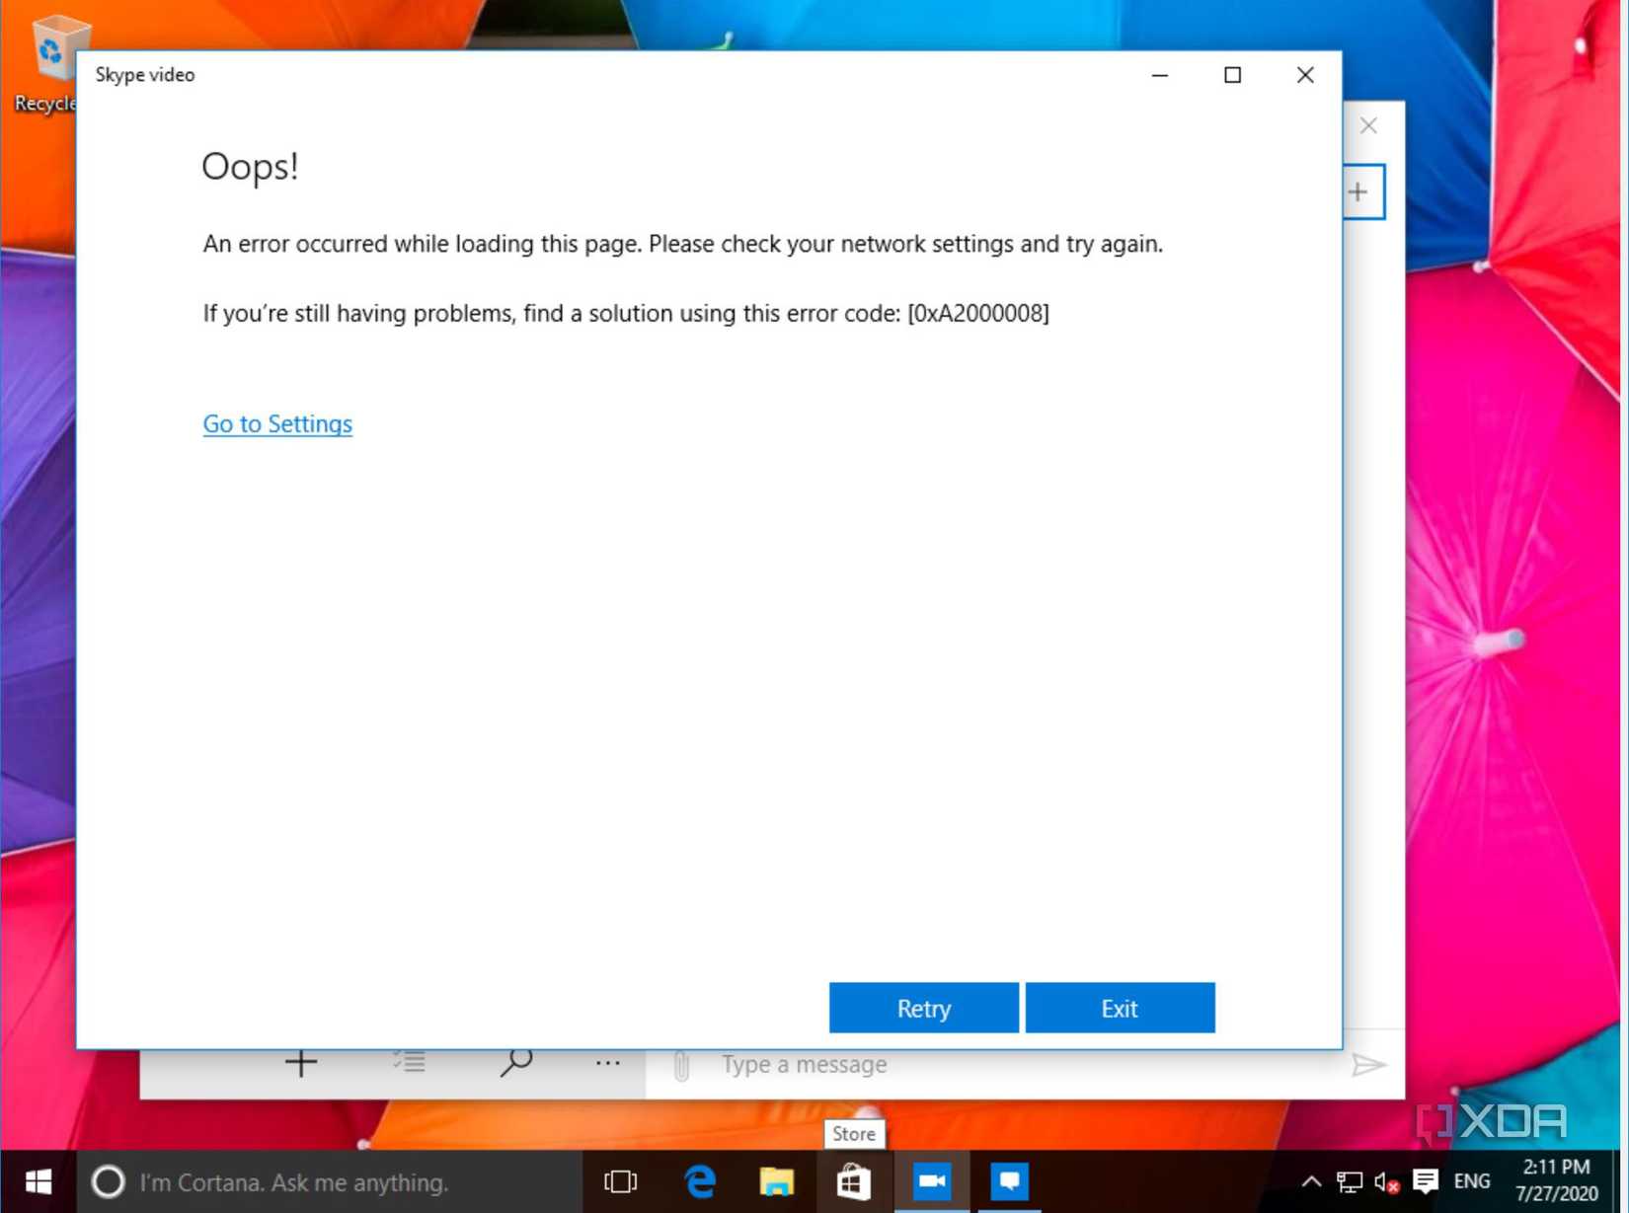The height and width of the screenshot is (1213, 1629).
Task: Click the paperclip attachment icon
Action: [681, 1065]
